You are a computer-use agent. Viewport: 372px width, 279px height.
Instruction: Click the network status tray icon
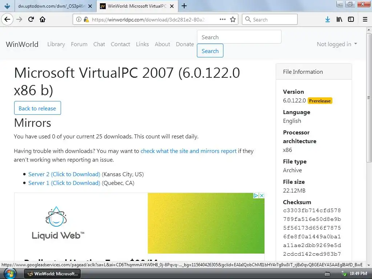(x=343, y=274)
